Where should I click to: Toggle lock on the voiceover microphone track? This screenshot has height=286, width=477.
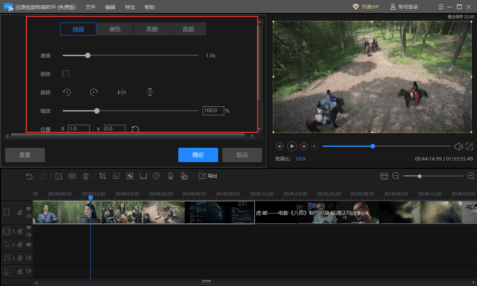coord(20,271)
